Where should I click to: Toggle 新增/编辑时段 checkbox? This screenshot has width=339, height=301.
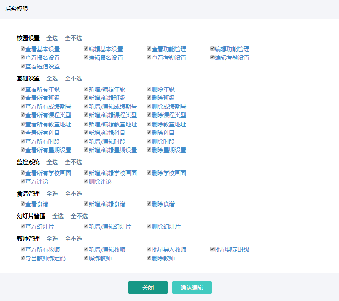(x=86, y=141)
